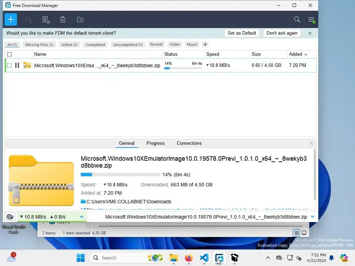355x266 pixels.
Task: Close the download details panel
Action: (311, 143)
